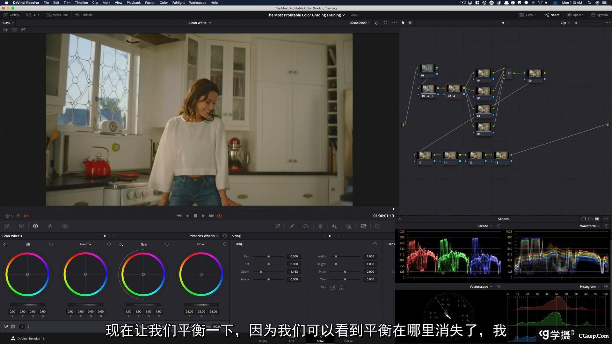Toggle the Nodes panel button
This screenshot has height=344, width=612.
552,15
